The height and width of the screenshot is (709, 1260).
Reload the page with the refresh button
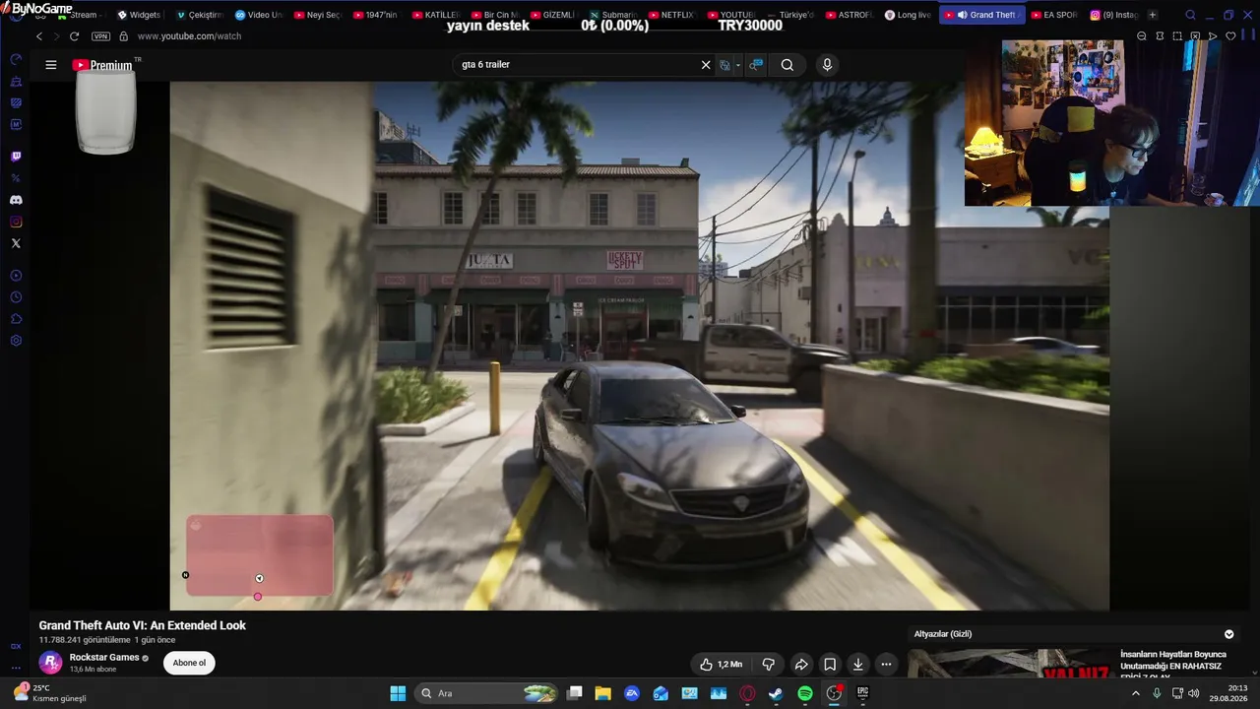[x=74, y=36]
